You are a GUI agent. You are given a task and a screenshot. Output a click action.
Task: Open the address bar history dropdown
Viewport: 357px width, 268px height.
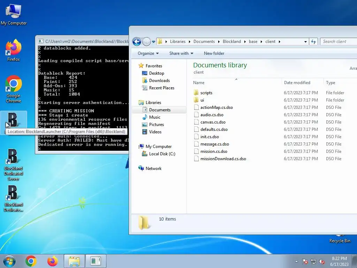coord(305,42)
